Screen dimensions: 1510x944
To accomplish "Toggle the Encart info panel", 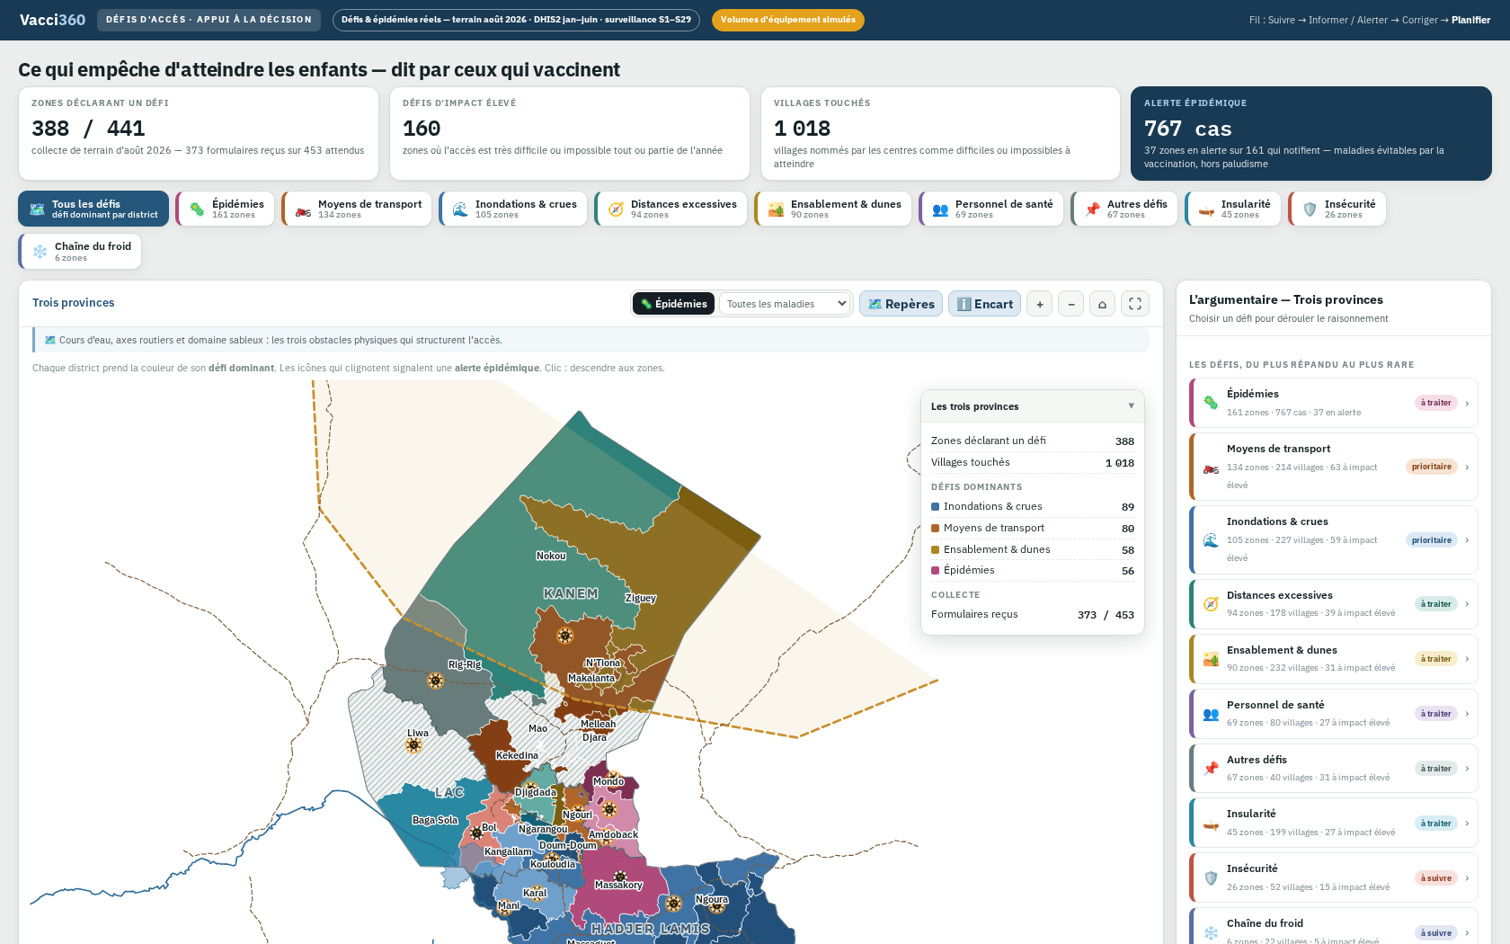I will (984, 304).
